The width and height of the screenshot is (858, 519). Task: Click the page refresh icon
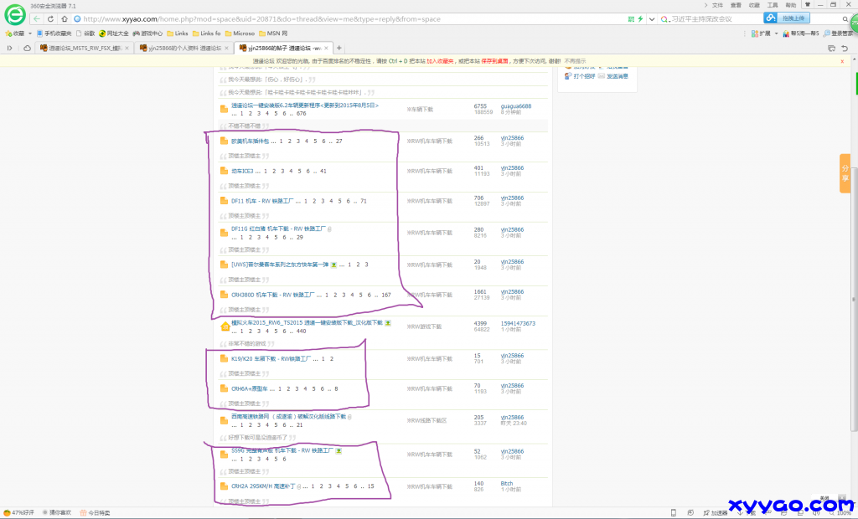tap(50, 18)
